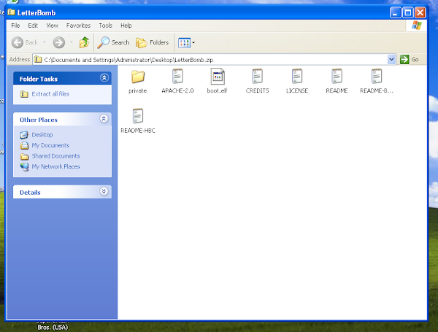Select the CREDITS file icon
Image resolution: width=438 pixels, height=332 pixels.
pyautogui.click(x=257, y=76)
